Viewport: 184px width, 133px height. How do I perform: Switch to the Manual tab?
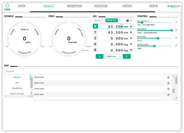pos(48,6)
